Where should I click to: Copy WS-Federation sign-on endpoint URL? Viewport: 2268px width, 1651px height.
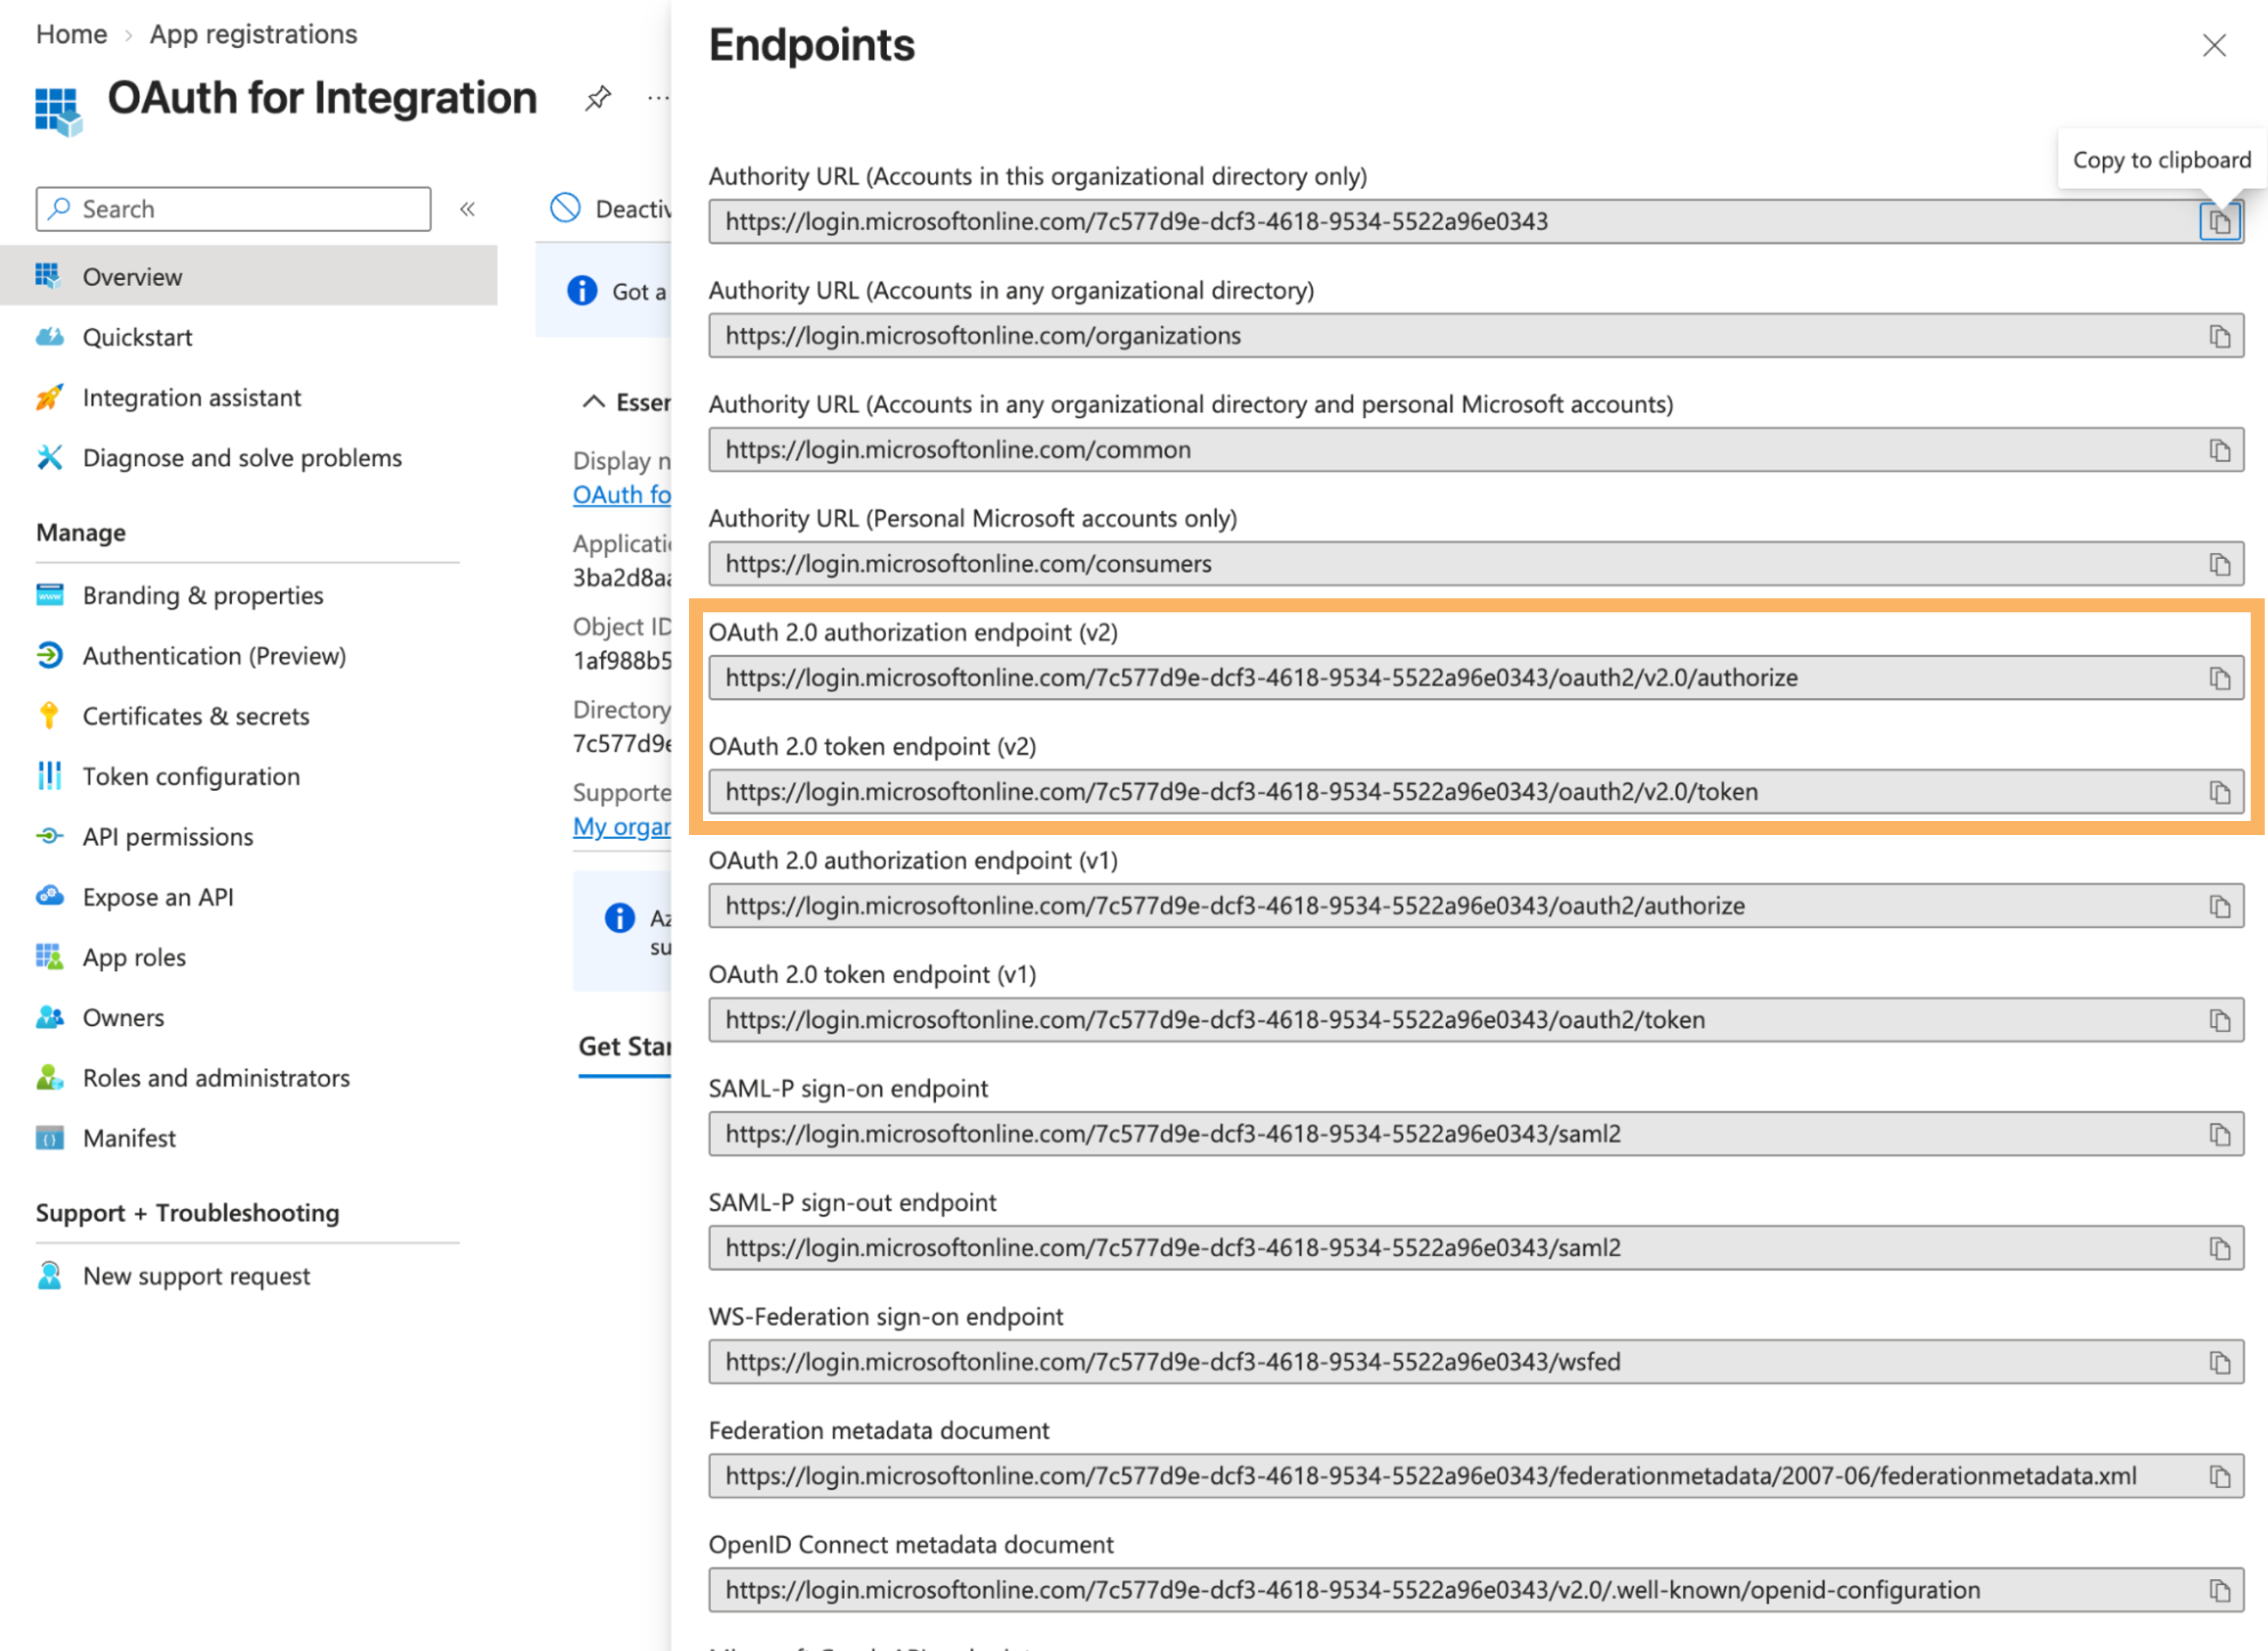[2219, 1362]
